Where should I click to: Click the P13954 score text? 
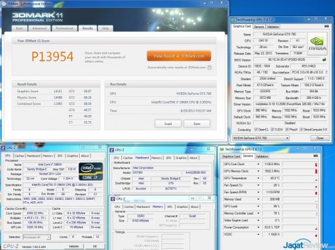[52, 56]
